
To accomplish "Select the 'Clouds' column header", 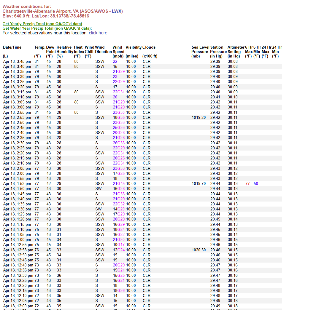I will [x=149, y=47].
